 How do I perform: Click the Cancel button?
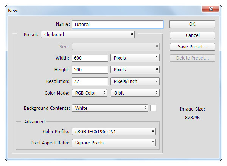click(192, 35)
